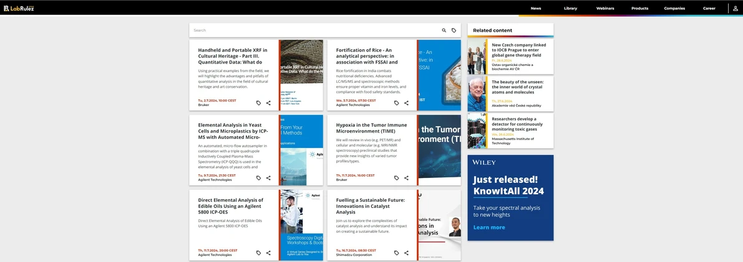Share the Elemental Analysis in Yeast webinar
743x262 pixels.
pyautogui.click(x=268, y=178)
